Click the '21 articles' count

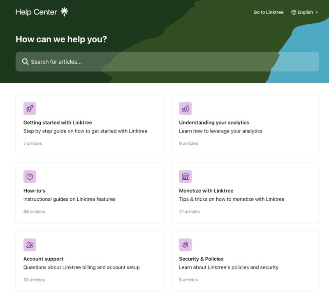tap(189, 211)
